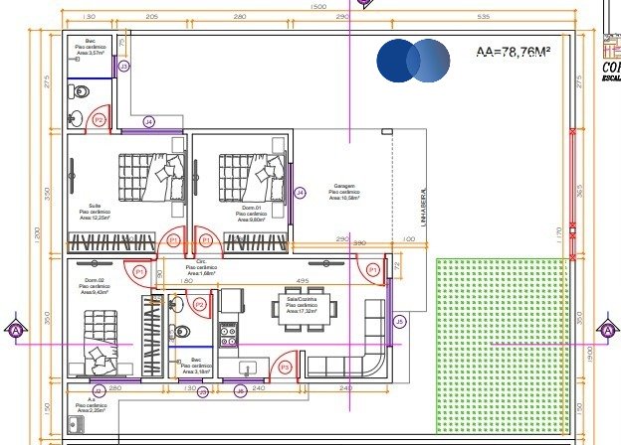Click the Dorm.01 room label
Screen dimensions: 621x445
(x=251, y=214)
